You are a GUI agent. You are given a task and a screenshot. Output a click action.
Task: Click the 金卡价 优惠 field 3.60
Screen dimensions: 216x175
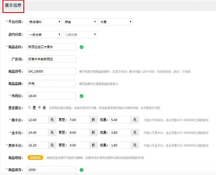[x=120, y=132]
